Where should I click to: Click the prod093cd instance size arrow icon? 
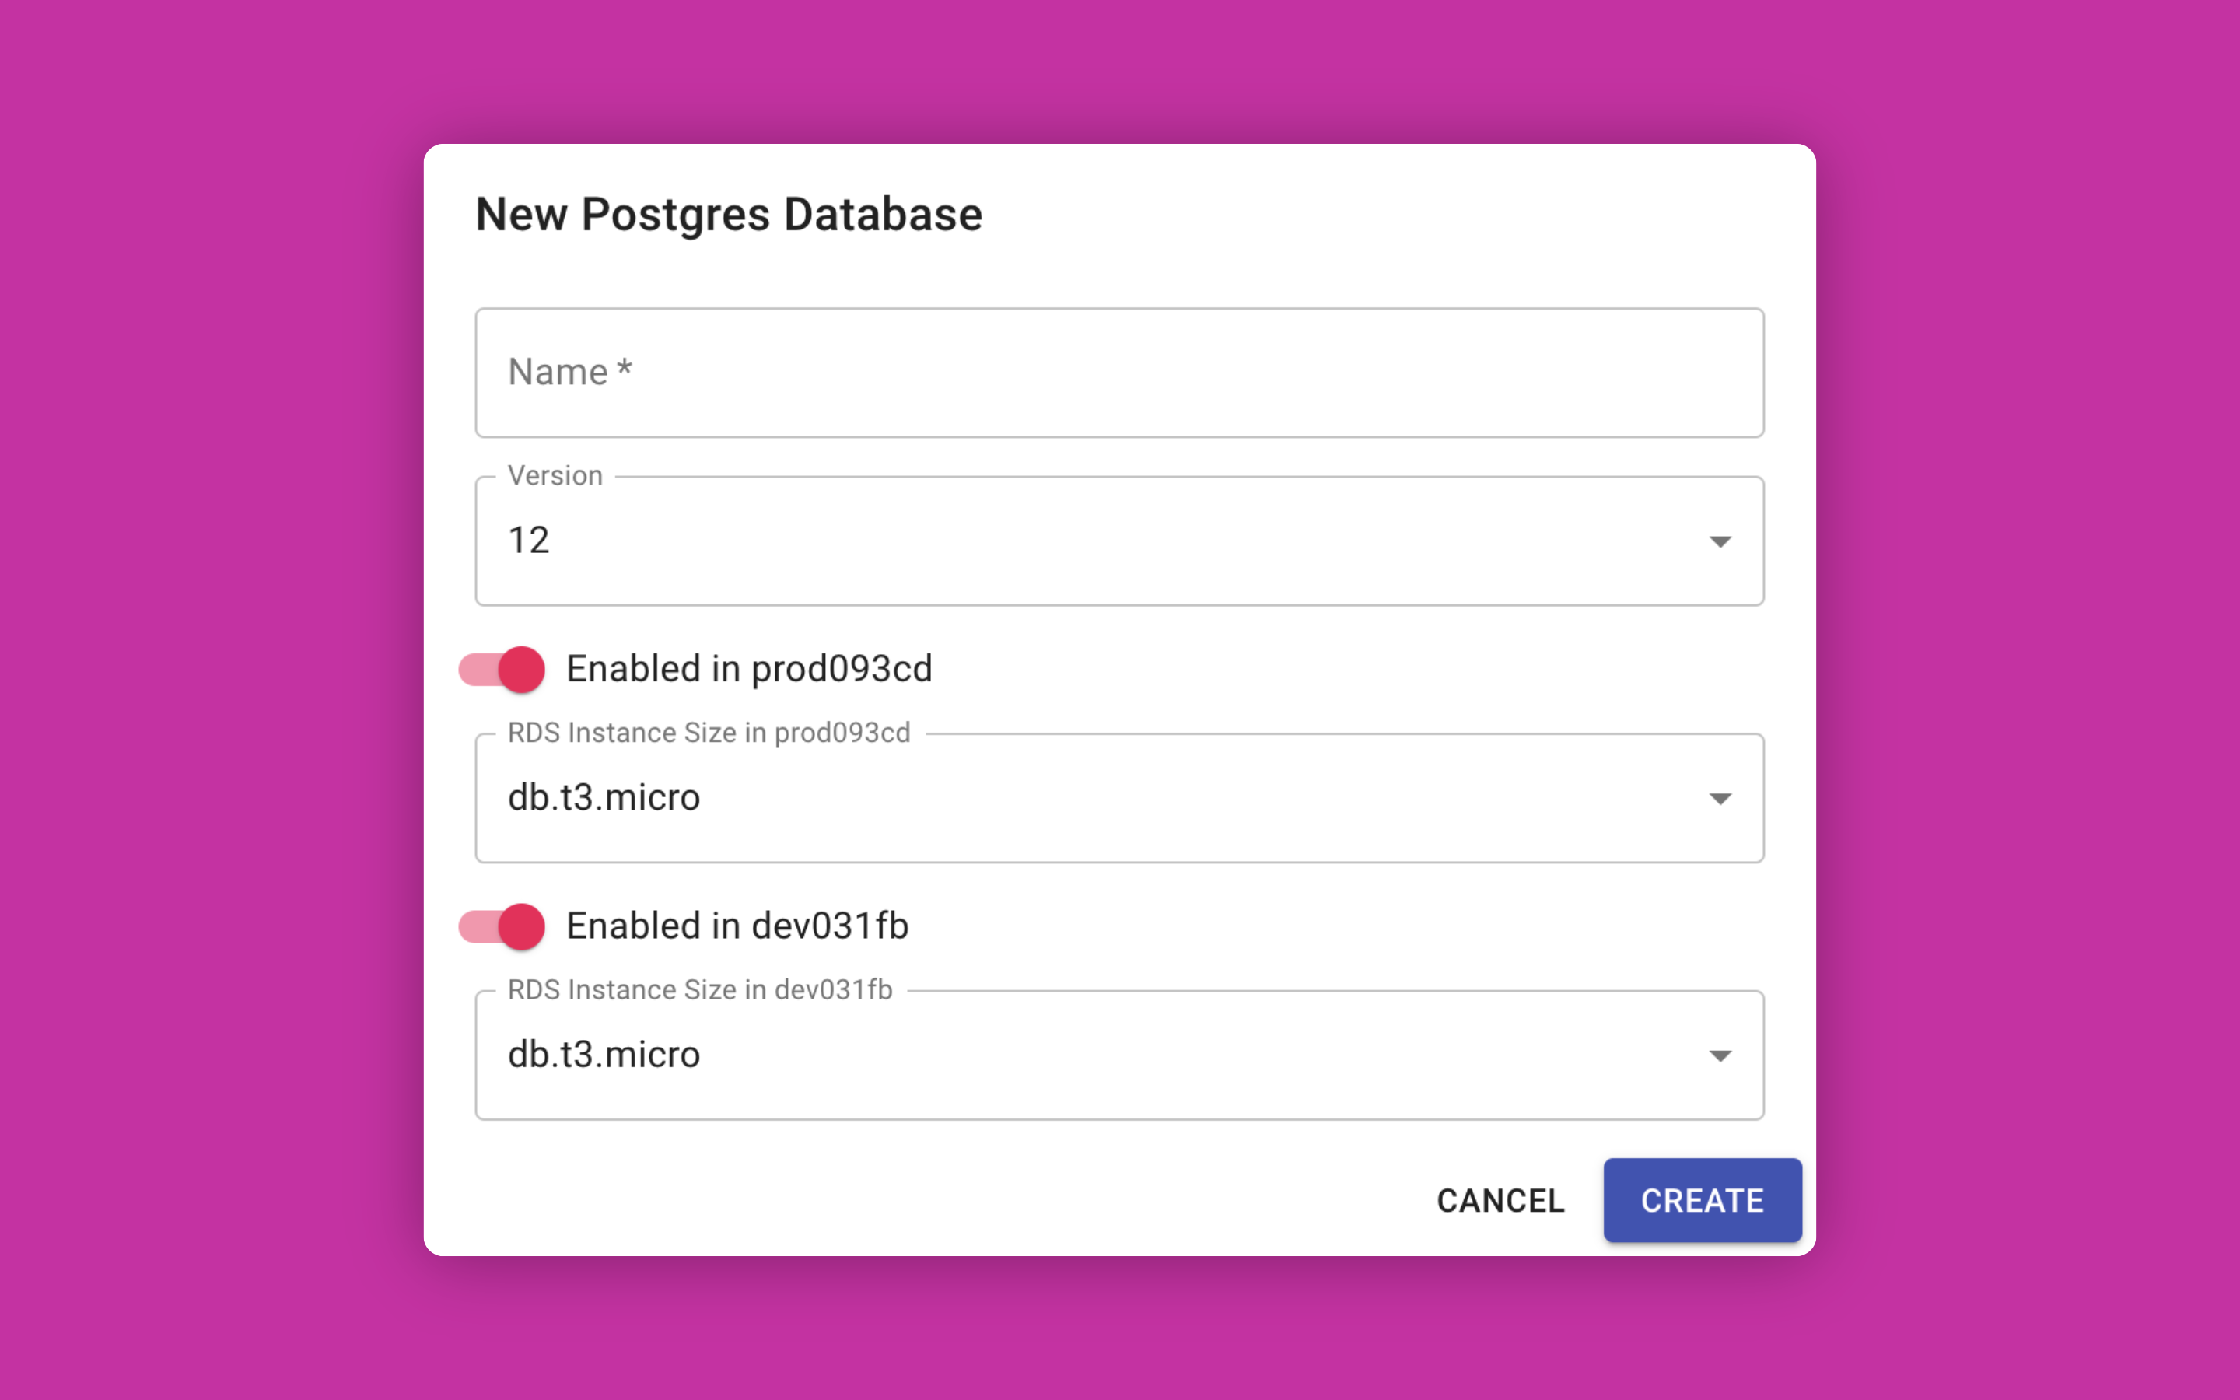(x=1719, y=799)
